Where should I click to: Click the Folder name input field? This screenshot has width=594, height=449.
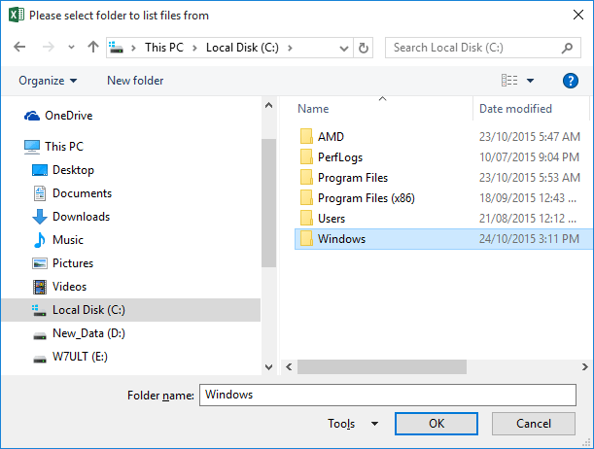click(388, 395)
